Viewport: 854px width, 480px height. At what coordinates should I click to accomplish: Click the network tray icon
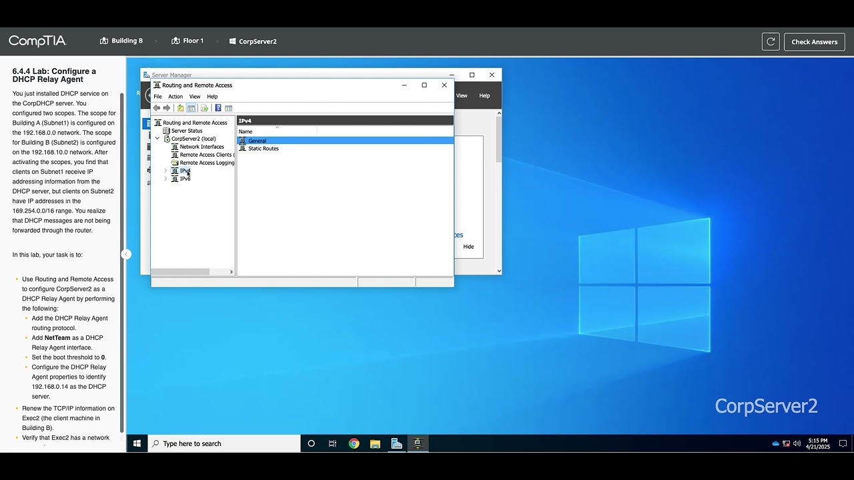(x=786, y=443)
